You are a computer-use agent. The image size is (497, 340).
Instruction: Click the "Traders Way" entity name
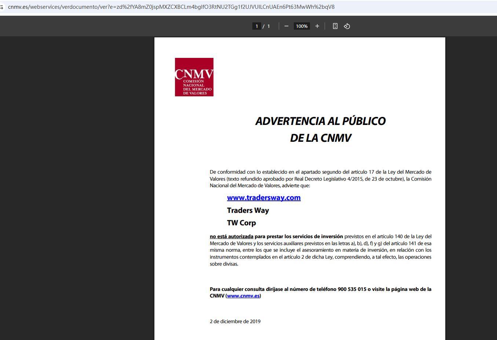[x=248, y=210]
